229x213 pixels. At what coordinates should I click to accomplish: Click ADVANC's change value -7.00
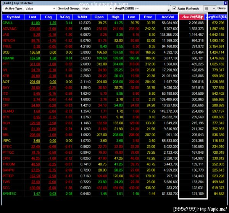click(x=52, y=29)
